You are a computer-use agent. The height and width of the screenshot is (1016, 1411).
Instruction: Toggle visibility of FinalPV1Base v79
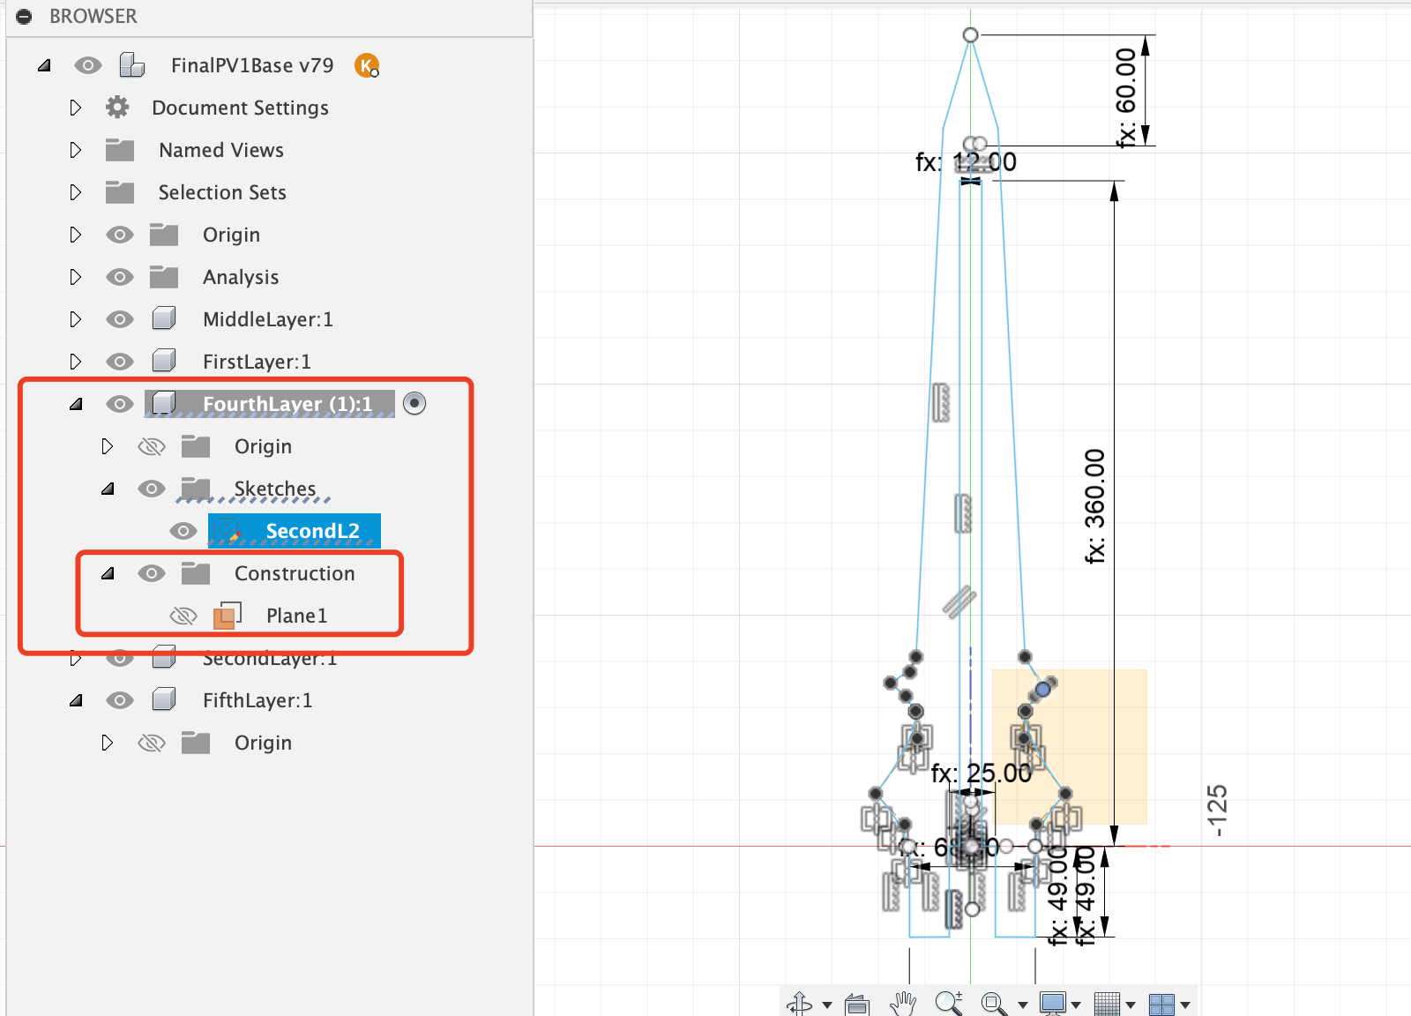88,65
